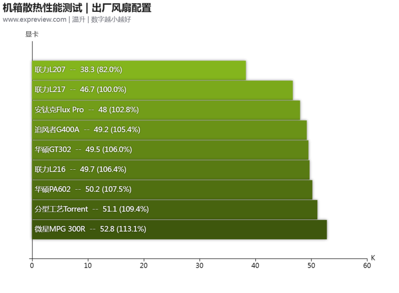Click the 安钛克Flux Pro bar
Image resolution: width=399 pixels, height=293 pixels.
click(166, 110)
